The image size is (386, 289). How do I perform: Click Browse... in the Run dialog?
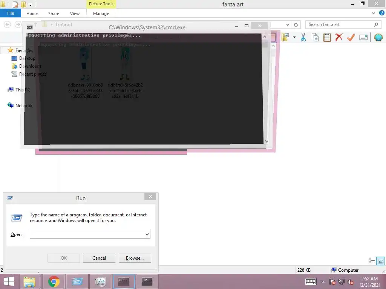pyautogui.click(x=135, y=258)
